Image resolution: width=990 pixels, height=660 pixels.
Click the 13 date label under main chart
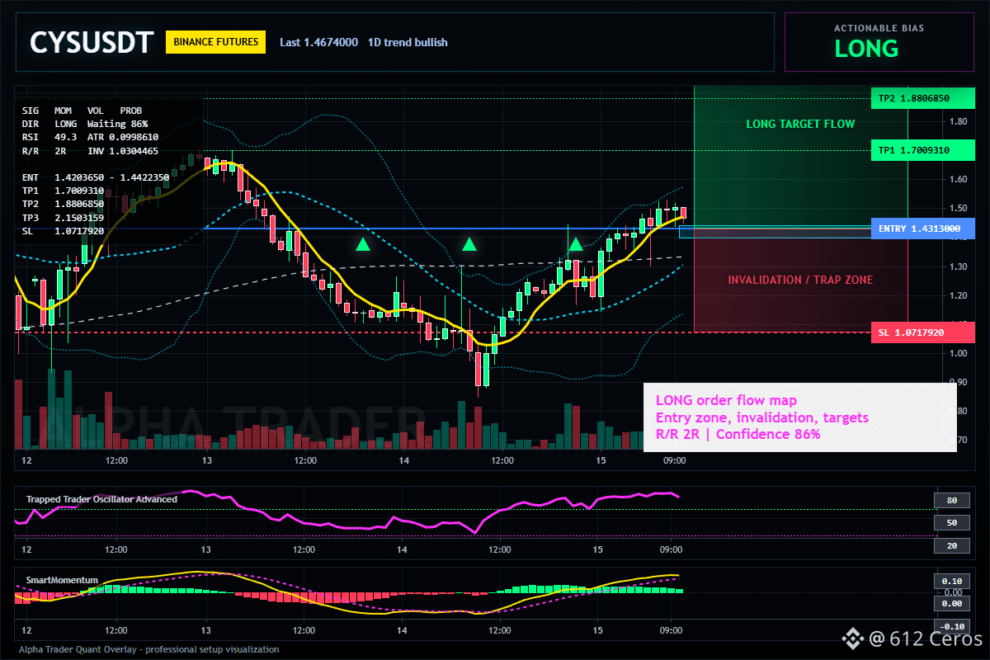[206, 460]
